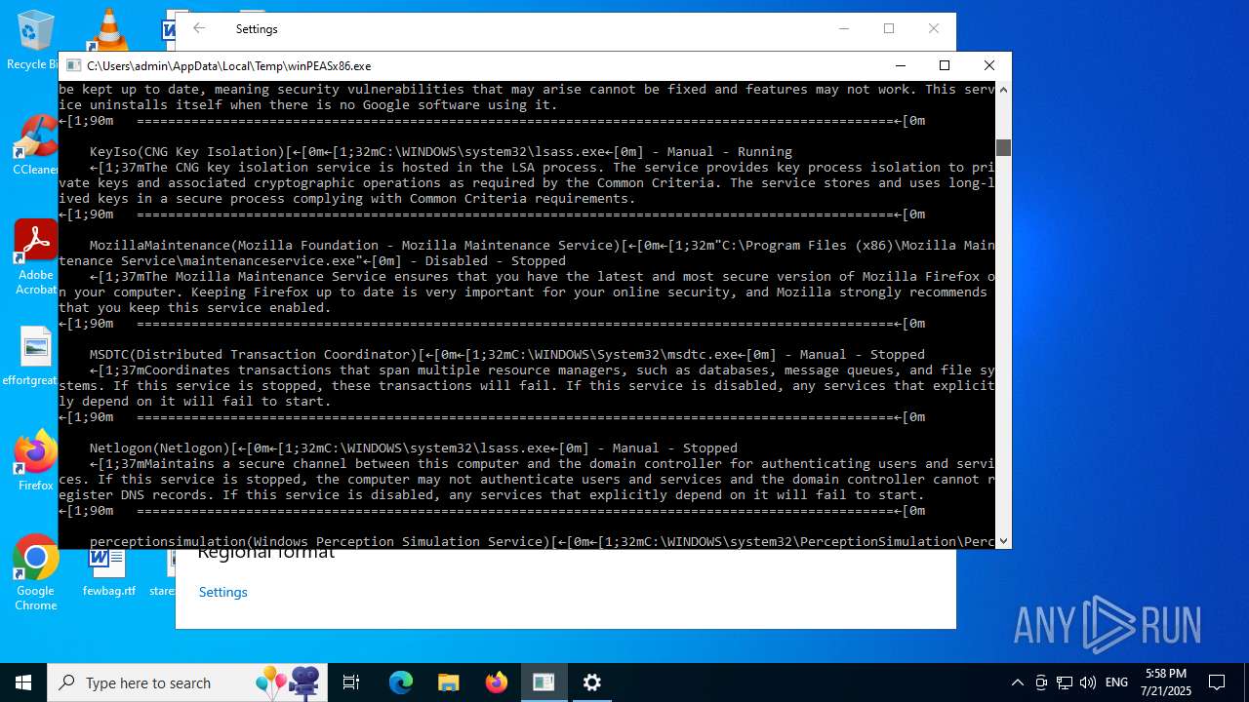Launch CCleaner from the desktop
This screenshot has width=1249, height=702.
35,146
